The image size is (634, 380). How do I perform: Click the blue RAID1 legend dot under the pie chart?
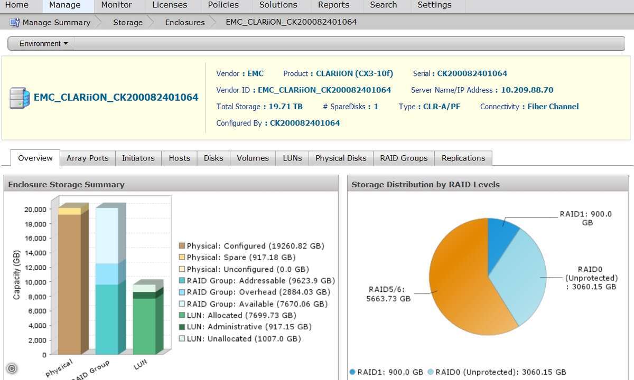pos(352,372)
